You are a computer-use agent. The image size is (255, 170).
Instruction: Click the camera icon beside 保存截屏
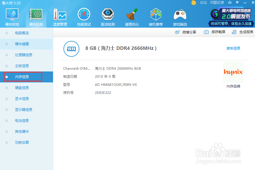tap(206, 32)
